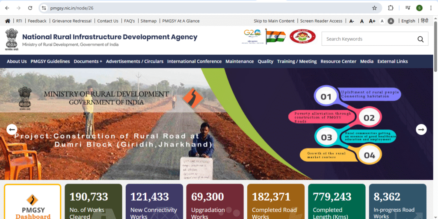Select the light contrast theme swatch
438x219 pixels.
click(382, 21)
